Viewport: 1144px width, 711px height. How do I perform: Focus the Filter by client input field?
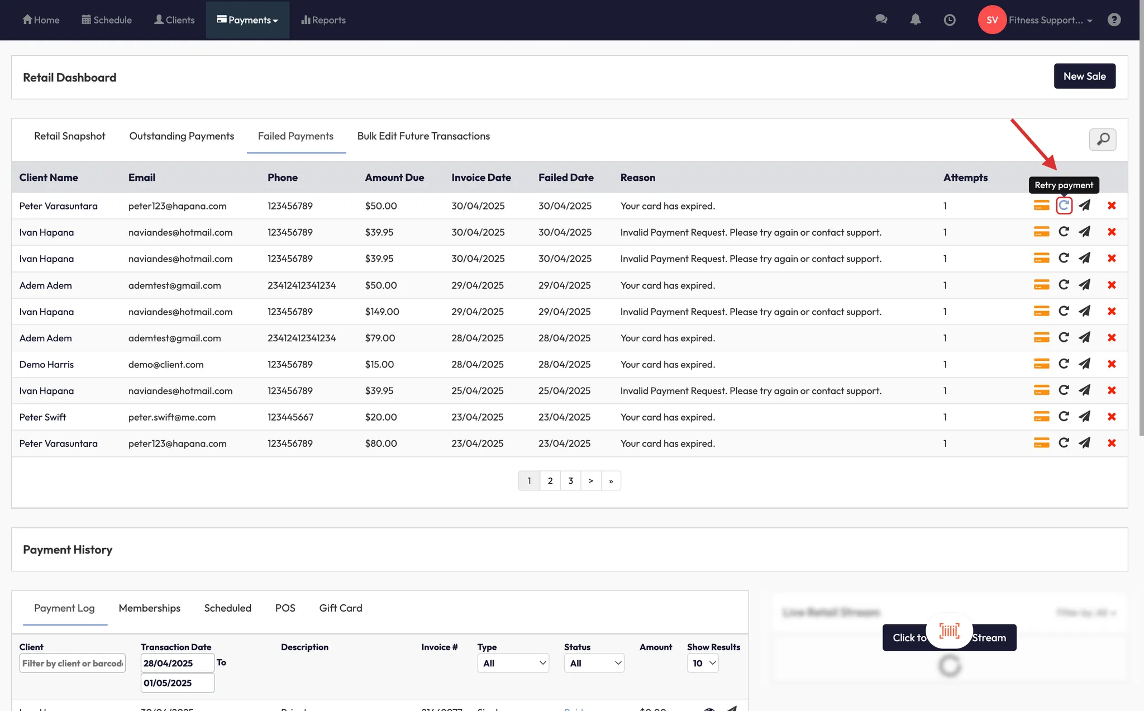[72, 663]
